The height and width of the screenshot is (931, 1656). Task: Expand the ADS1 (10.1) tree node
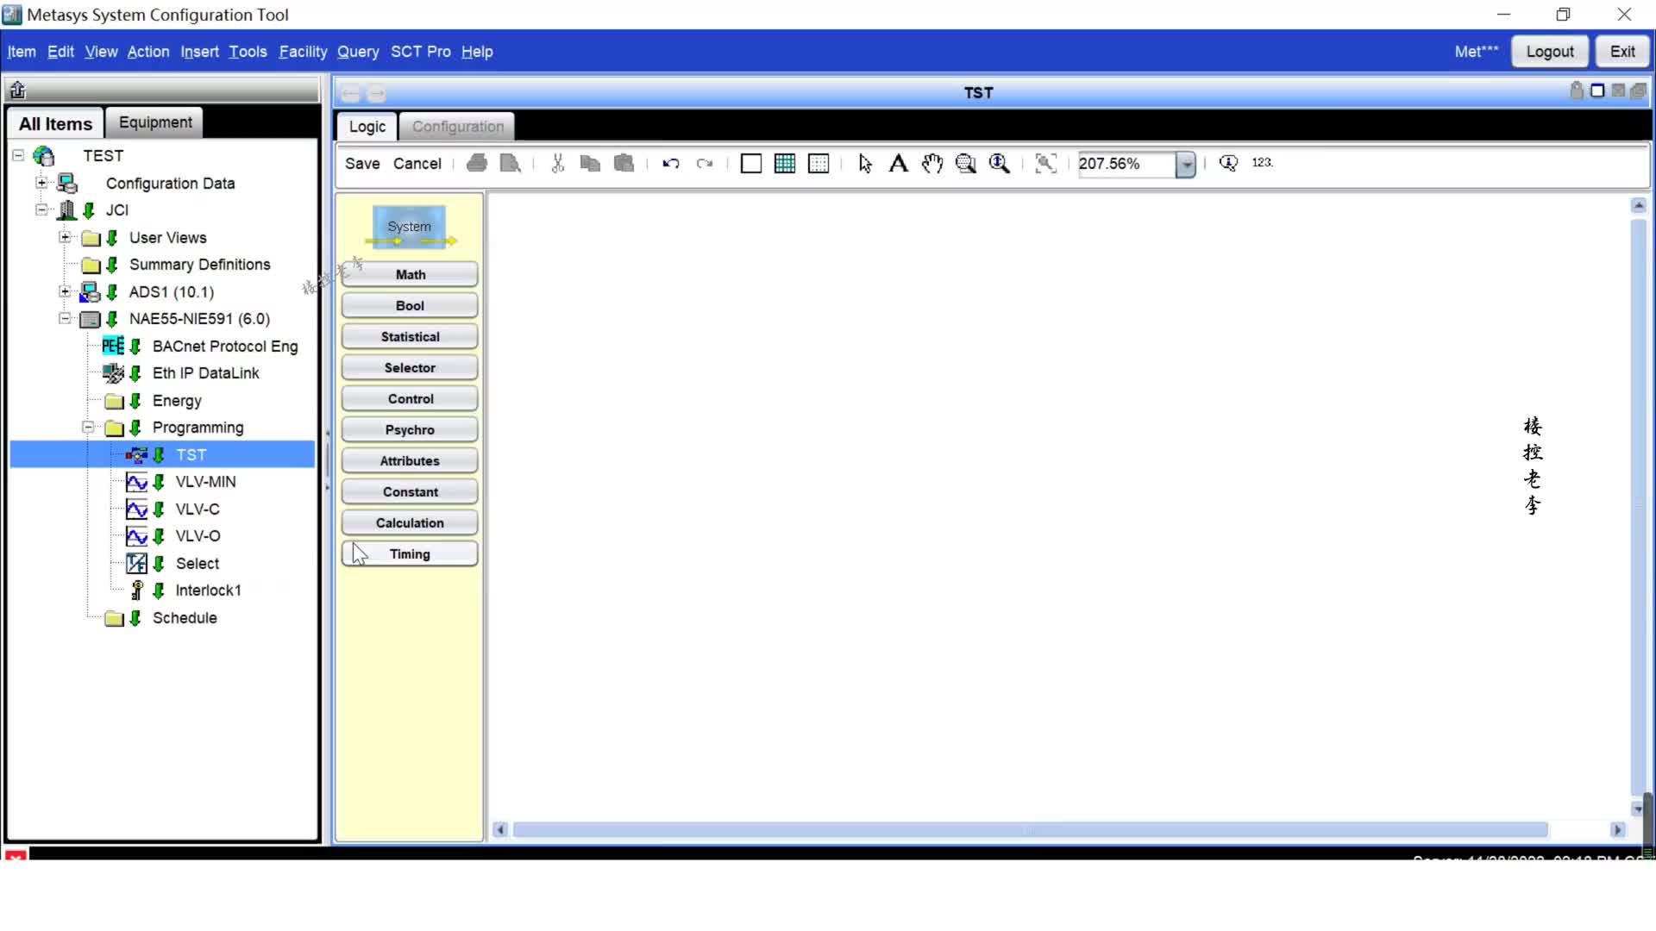[65, 291]
